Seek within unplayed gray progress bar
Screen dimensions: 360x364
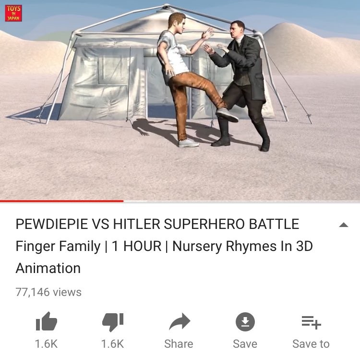tap(242, 201)
